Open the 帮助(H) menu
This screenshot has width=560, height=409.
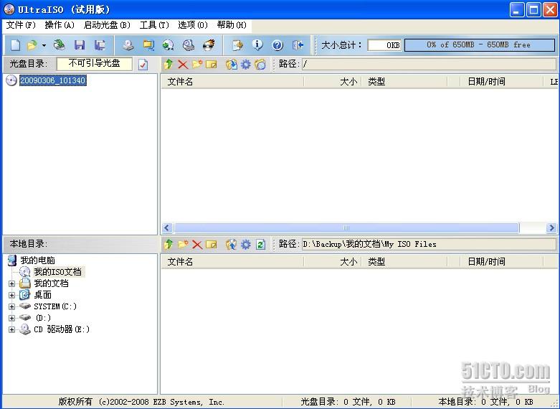point(232,25)
